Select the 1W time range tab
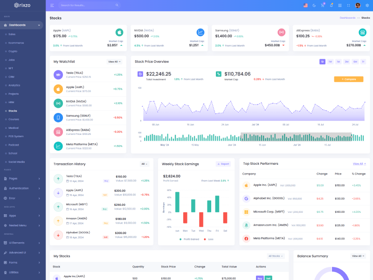 (x=330, y=62)
